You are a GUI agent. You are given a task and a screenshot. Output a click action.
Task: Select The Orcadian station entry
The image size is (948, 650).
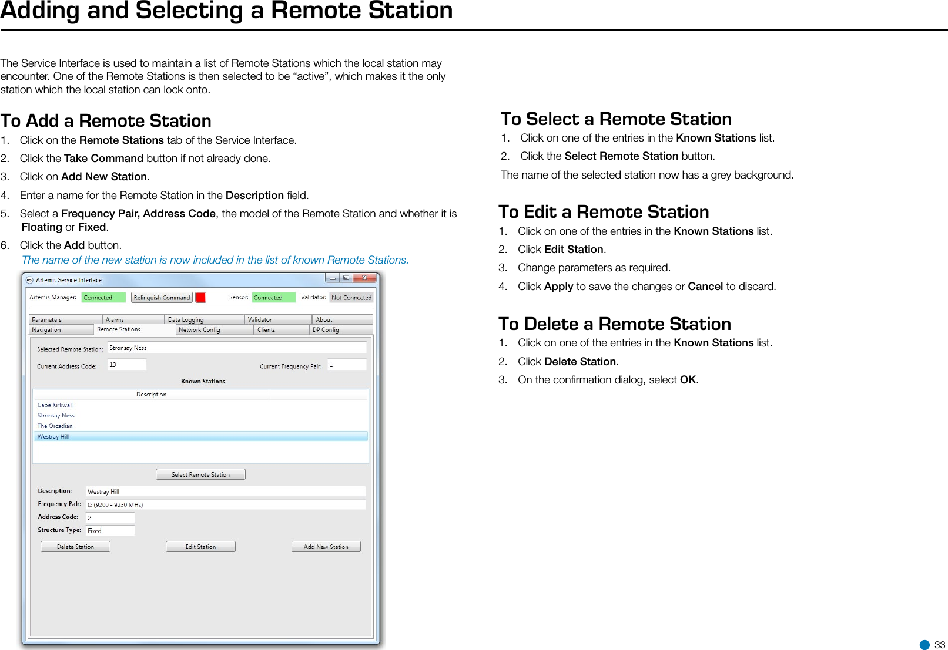pyautogui.click(x=200, y=426)
